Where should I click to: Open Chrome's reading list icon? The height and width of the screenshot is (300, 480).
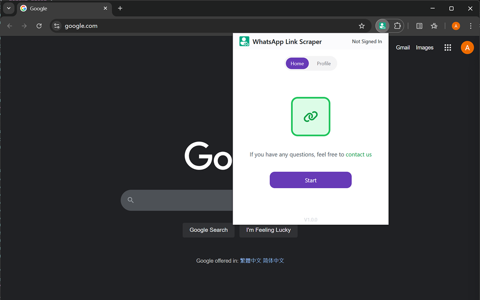(x=419, y=26)
